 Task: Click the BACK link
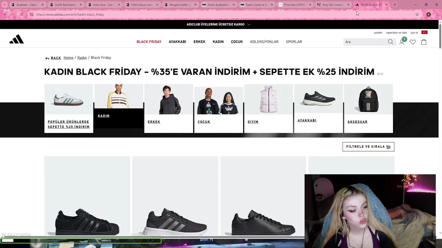click(x=56, y=58)
